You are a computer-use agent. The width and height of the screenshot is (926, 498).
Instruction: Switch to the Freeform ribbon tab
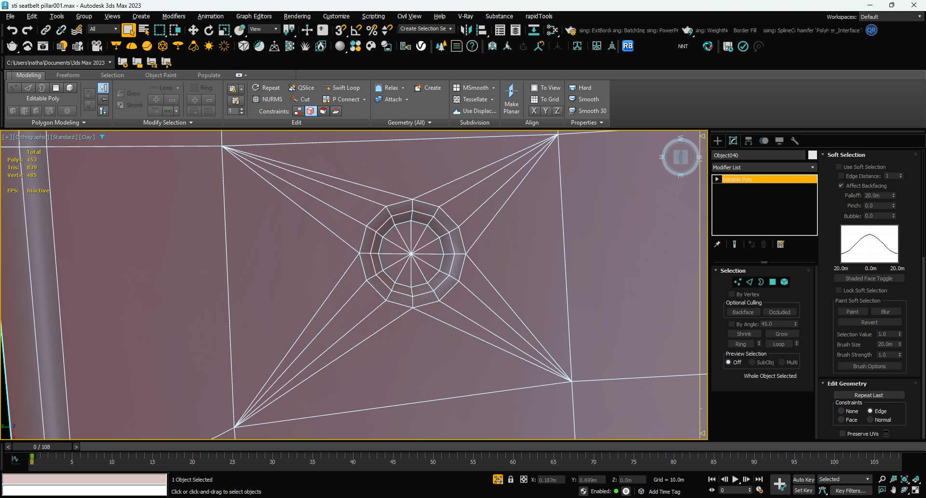point(68,75)
